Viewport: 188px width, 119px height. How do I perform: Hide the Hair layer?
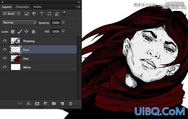(5, 58)
